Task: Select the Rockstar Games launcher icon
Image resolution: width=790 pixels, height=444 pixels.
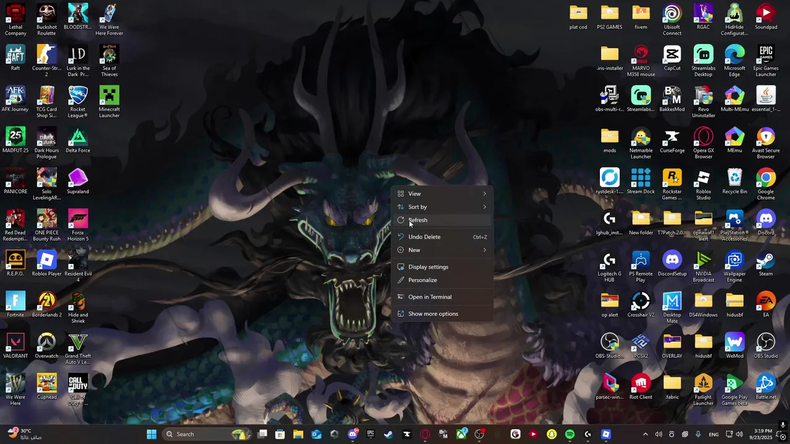Action: 672,184
